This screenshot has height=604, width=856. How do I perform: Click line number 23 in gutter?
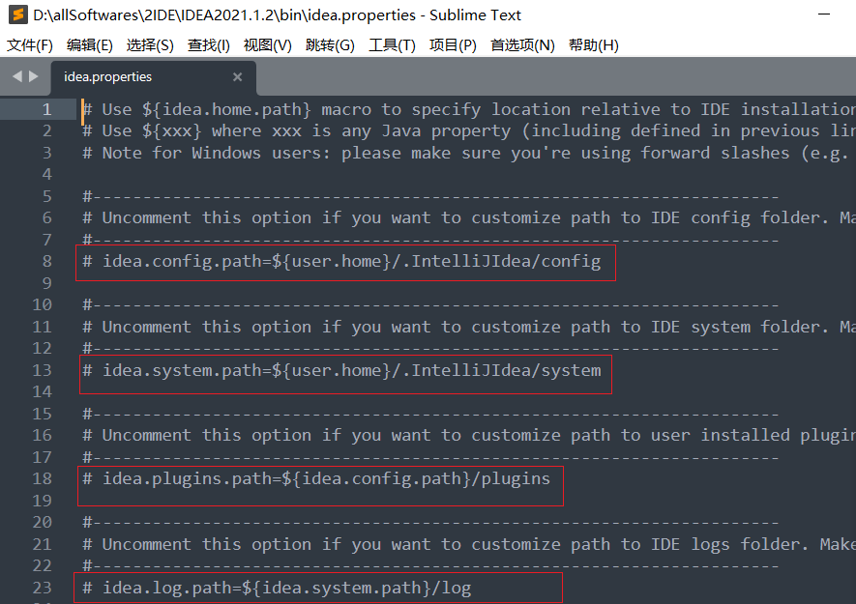coord(42,588)
